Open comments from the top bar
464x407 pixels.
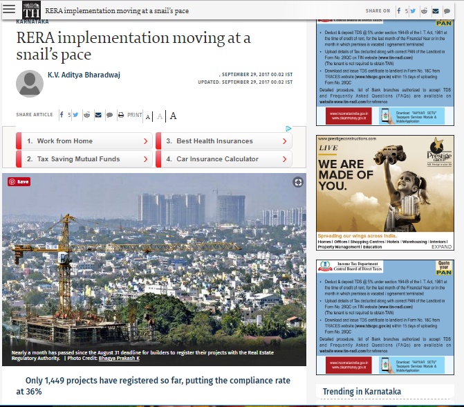point(447,11)
